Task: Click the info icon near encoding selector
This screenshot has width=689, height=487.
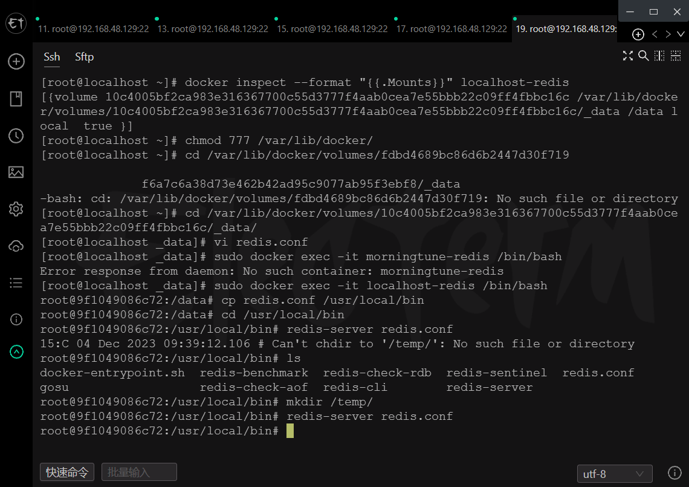Action: point(675,474)
